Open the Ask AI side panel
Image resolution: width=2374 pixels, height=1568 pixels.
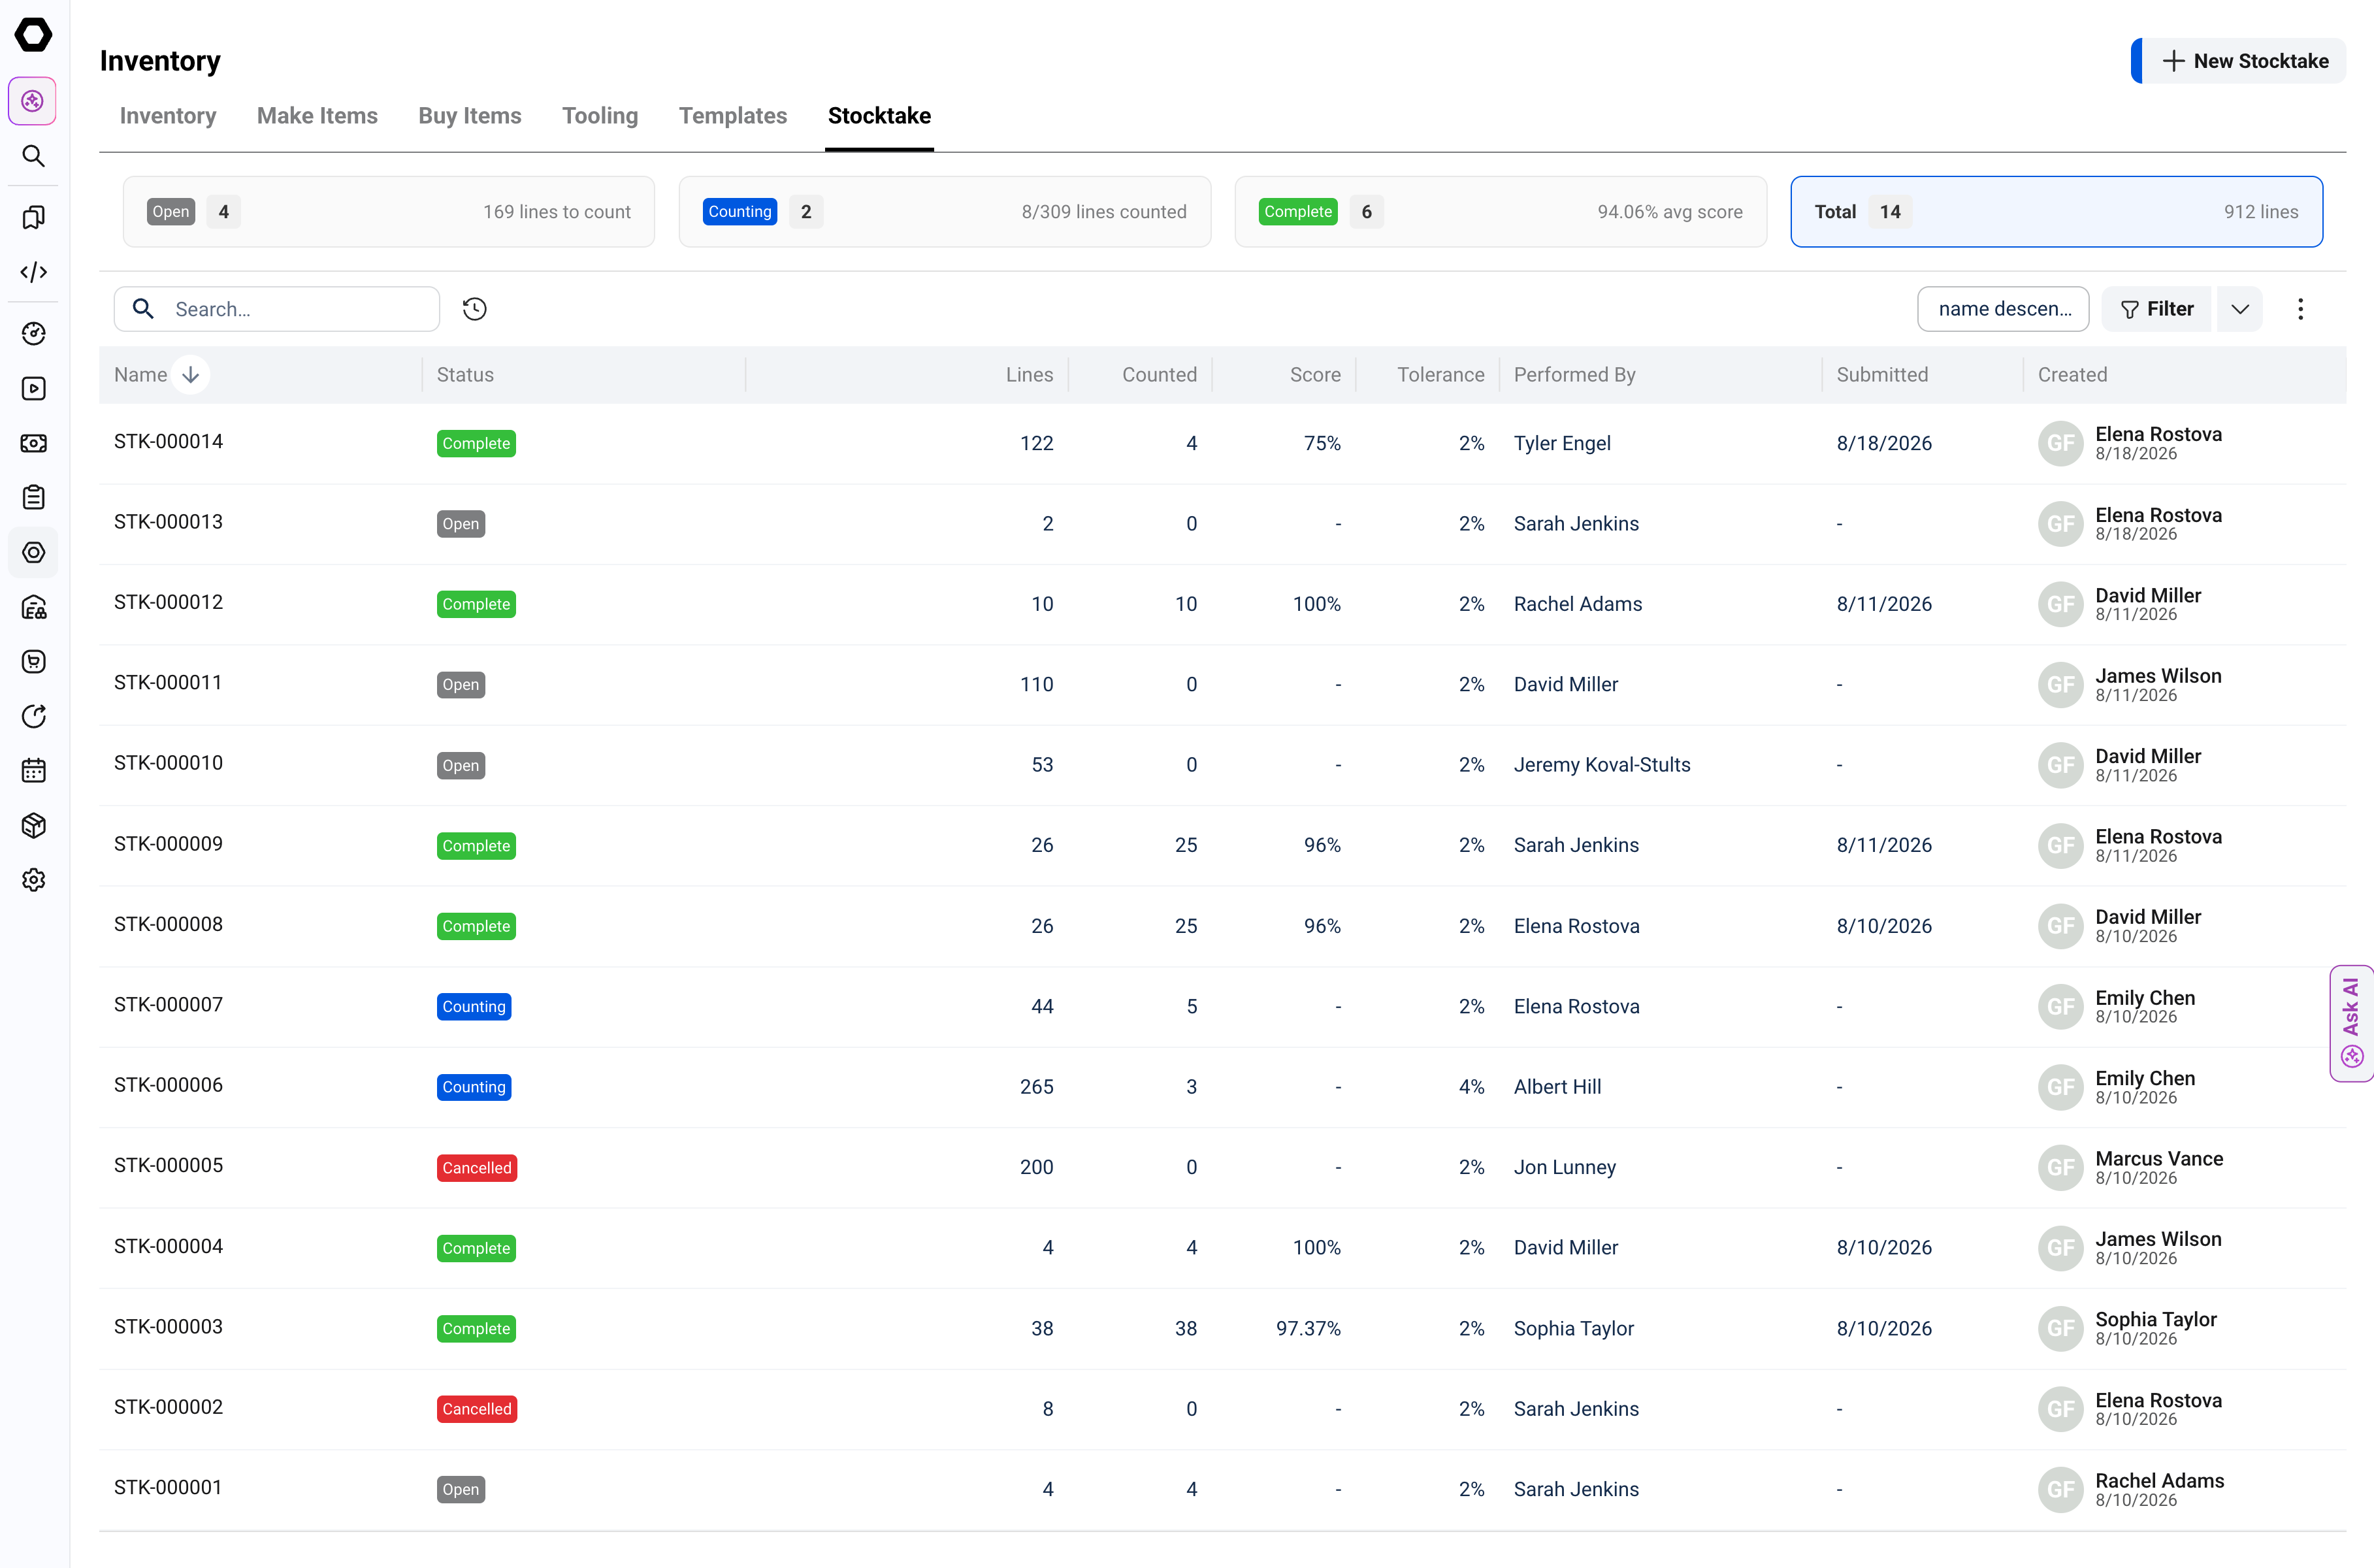[x=2351, y=1023]
